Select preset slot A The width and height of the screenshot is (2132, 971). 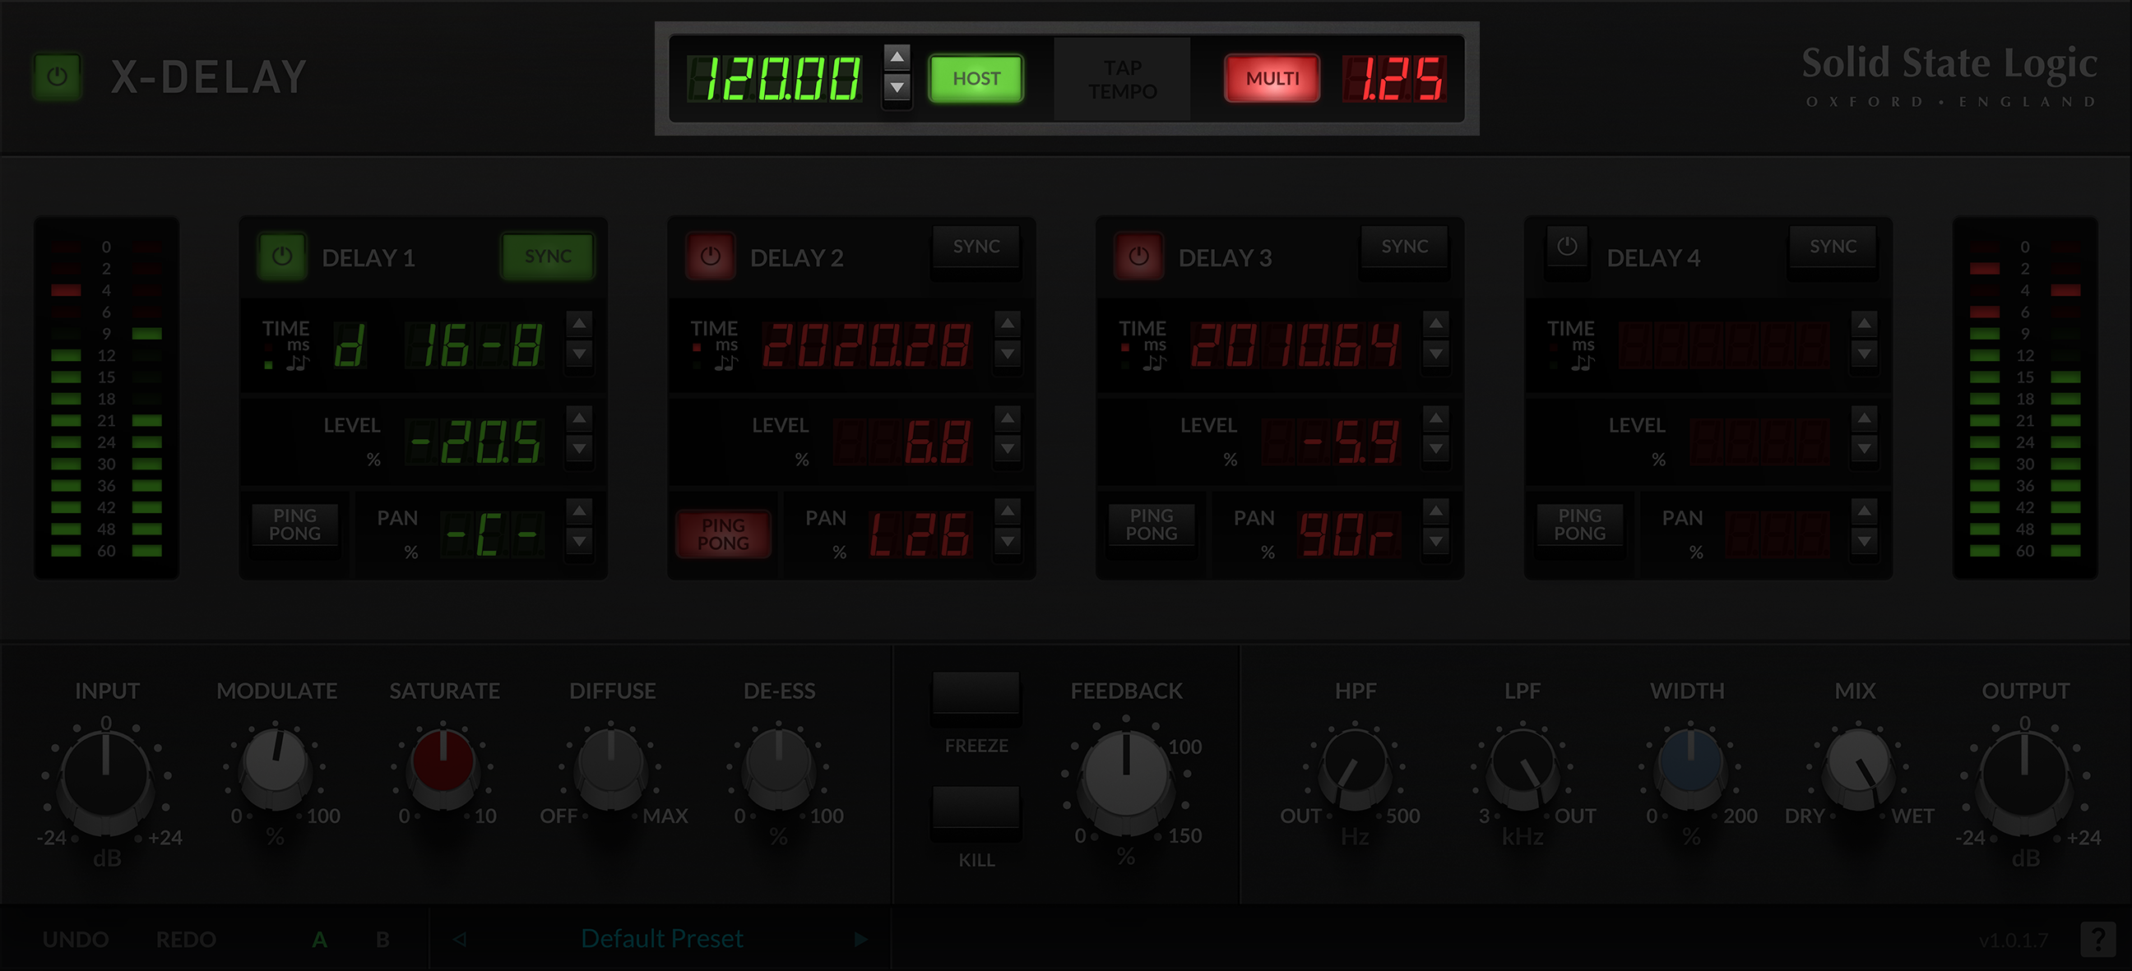(319, 940)
